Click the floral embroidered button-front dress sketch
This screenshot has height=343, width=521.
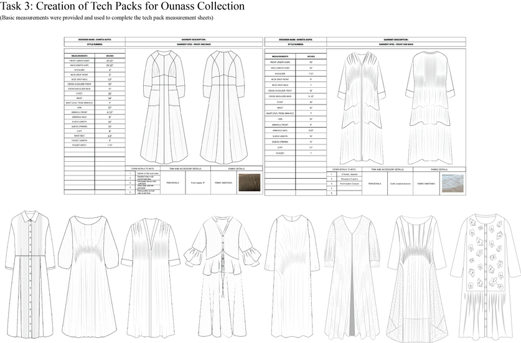[x=486, y=275]
